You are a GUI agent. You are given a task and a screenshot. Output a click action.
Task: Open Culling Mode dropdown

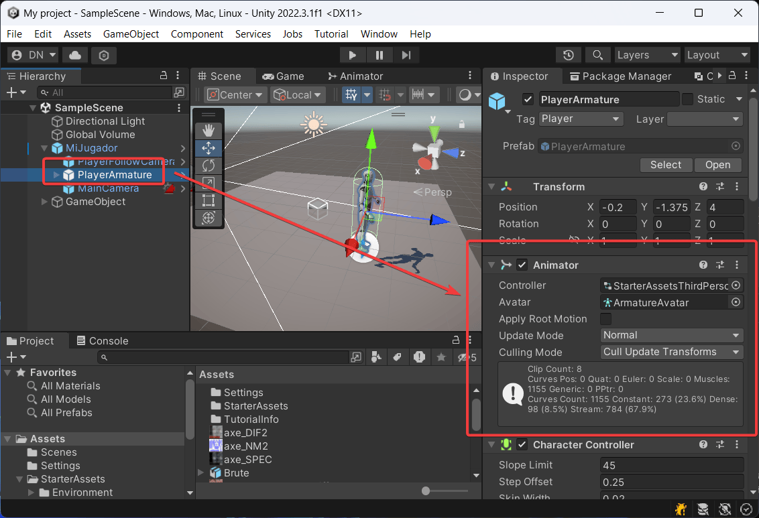coord(671,352)
